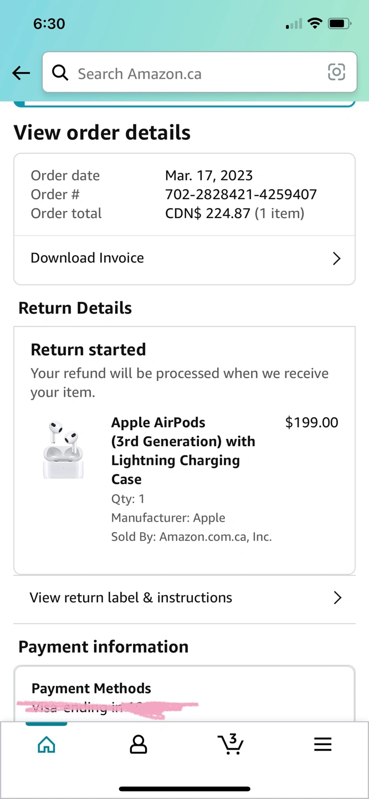Tap the battery status icon
This screenshot has width=369, height=799.
pos(339,24)
